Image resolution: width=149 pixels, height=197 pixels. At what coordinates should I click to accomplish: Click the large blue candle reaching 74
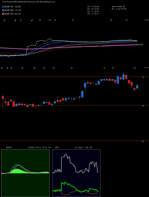118,80
